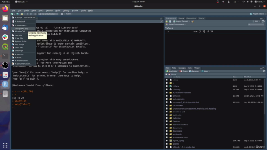Viewport: 267px width, 150px height.
Task: Check the box beside .Rhistory
Action: point(167,90)
